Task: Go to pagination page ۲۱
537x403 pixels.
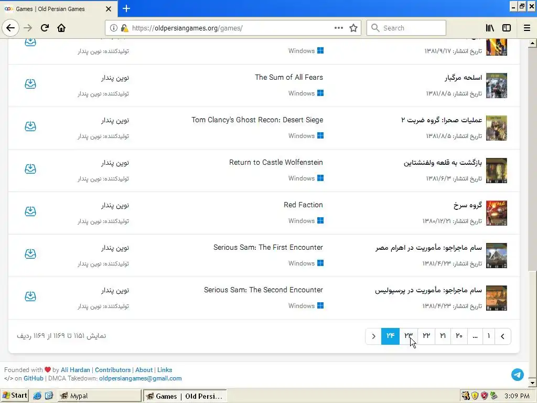Action: pos(443,336)
